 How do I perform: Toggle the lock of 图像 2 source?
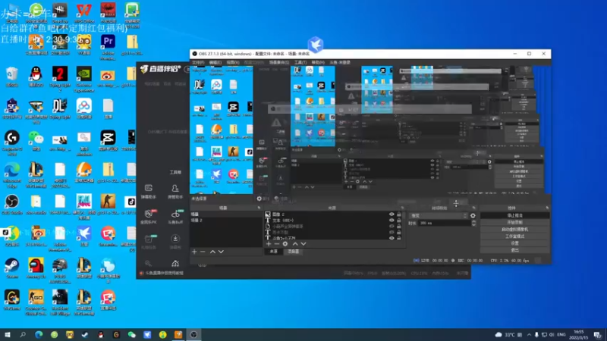399,214
